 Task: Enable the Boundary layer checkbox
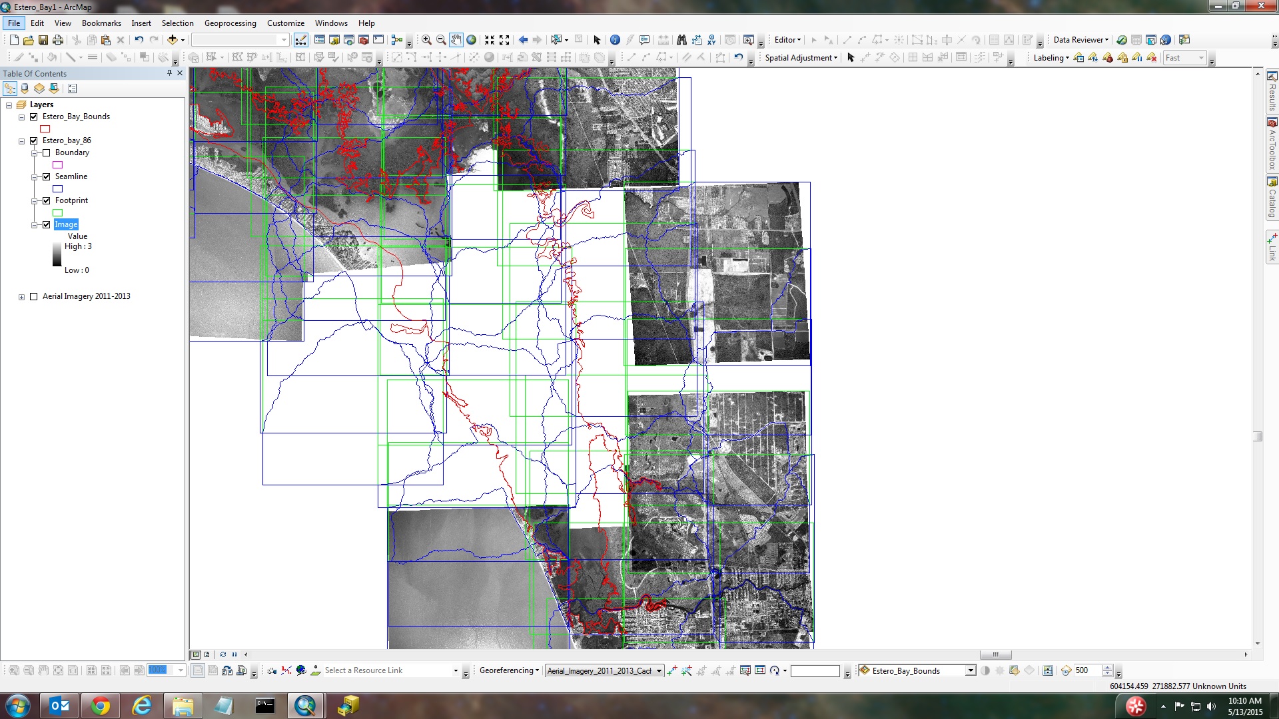point(47,152)
